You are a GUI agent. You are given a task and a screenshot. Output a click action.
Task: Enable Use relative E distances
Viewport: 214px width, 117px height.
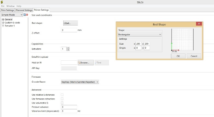[x=62, y=95]
